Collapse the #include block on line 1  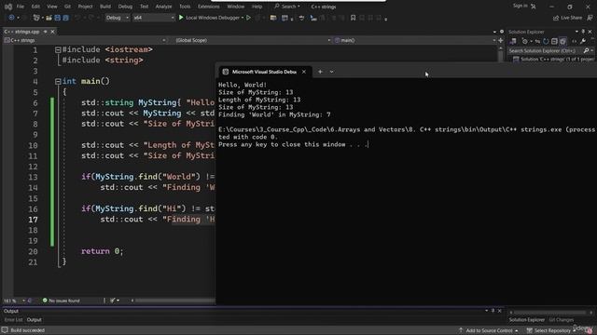(58, 49)
